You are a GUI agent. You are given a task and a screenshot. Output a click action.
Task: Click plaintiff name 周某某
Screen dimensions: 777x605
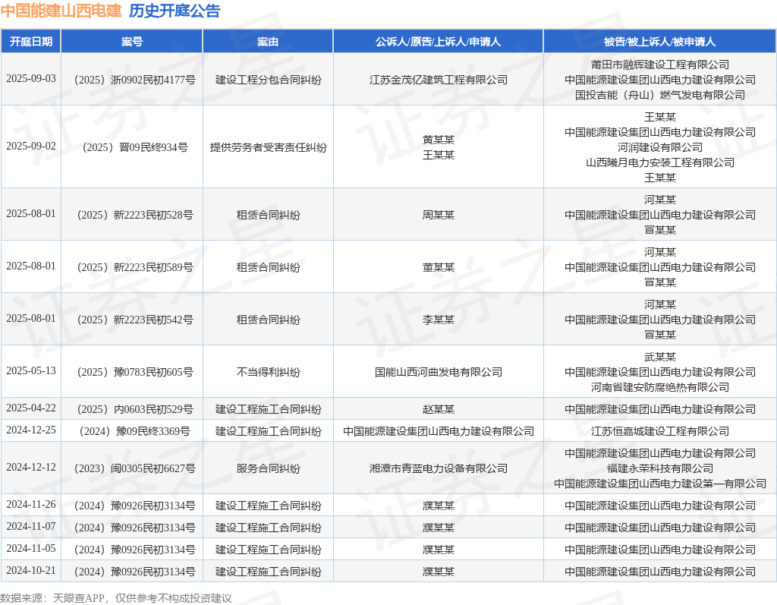coord(439,215)
